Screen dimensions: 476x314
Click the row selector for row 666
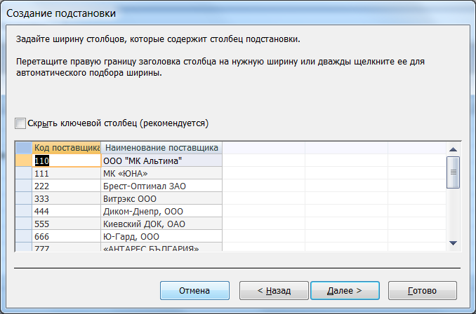pyautogui.click(x=24, y=236)
